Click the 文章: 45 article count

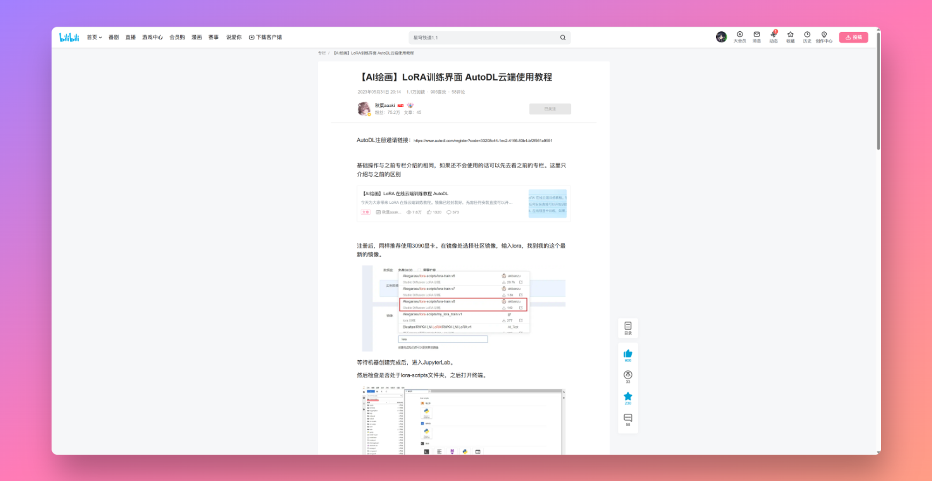[412, 112]
